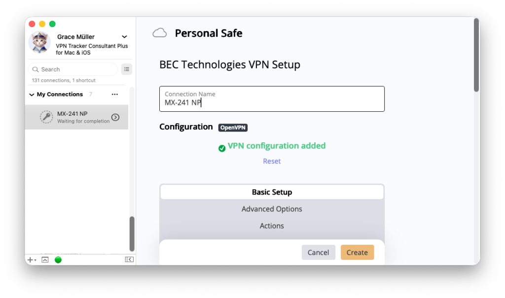Open more options for My Connections
Image resolution: width=505 pixels, height=298 pixels.
pyautogui.click(x=114, y=94)
